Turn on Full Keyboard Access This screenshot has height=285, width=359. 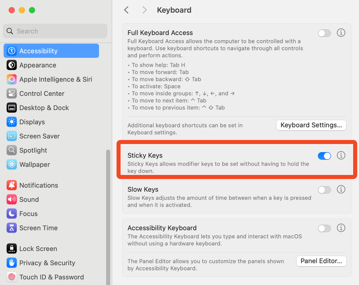tap(324, 33)
